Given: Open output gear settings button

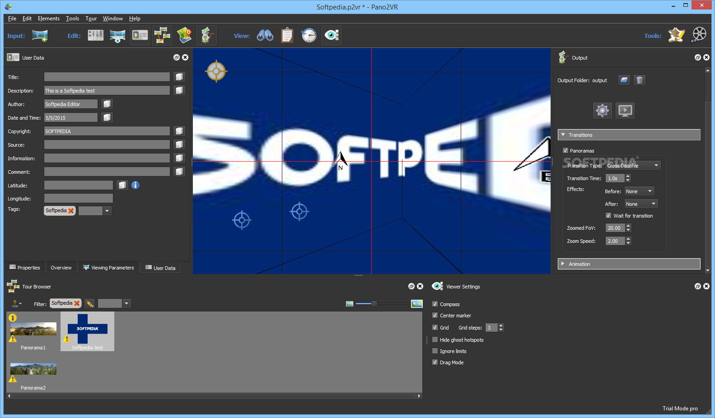Looking at the screenshot, I should (603, 110).
